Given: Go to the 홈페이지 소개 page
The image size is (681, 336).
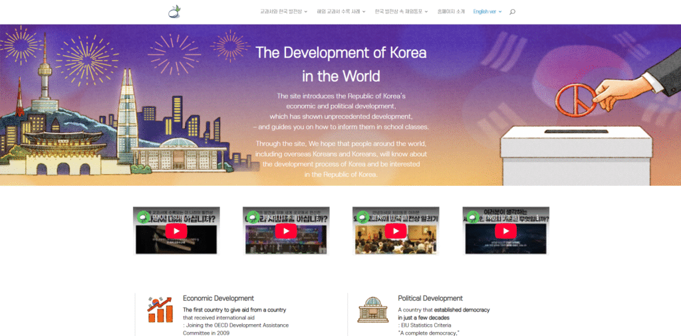Looking at the screenshot, I should 451,12.
